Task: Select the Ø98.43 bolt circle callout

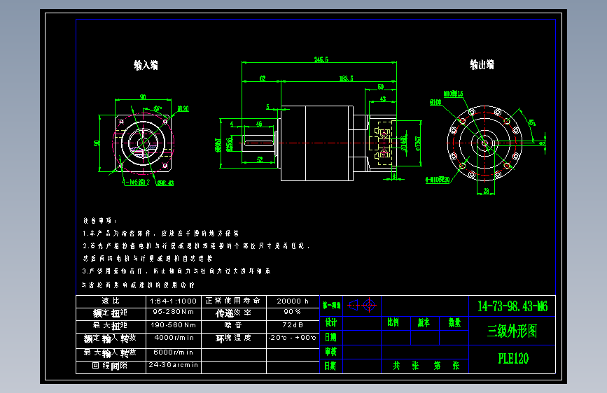Action: pos(165,183)
